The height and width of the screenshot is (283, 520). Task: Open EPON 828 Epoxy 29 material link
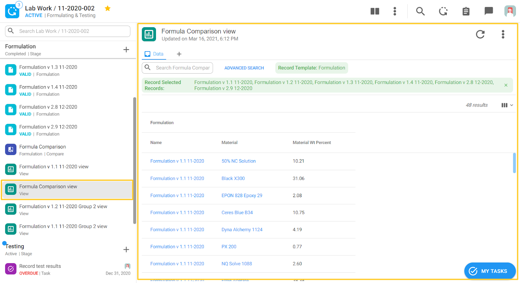[x=242, y=195]
